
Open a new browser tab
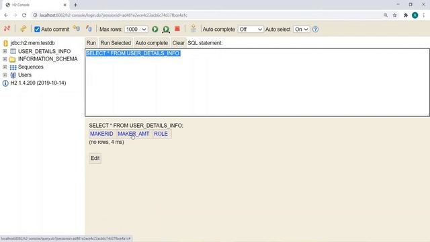[75, 5]
